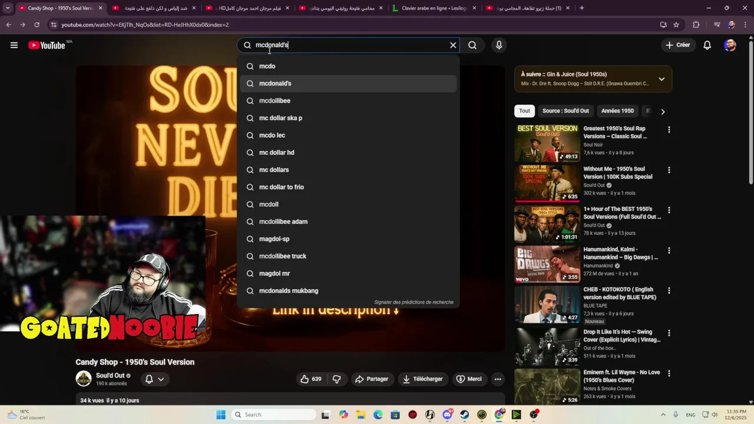Image resolution: width=754 pixels, height=424 pixels.
Task: Open Hanumankind Big Dawgs thumbnail
Action: pyautogui.click(x=547, y=264)
